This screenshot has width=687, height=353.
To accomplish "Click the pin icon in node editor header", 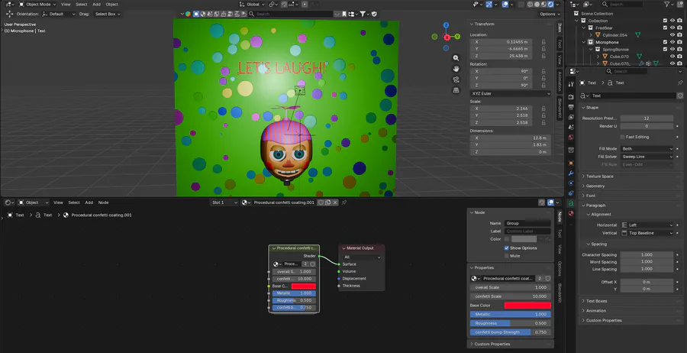I will pyautogui.click(x=344, y=202).
